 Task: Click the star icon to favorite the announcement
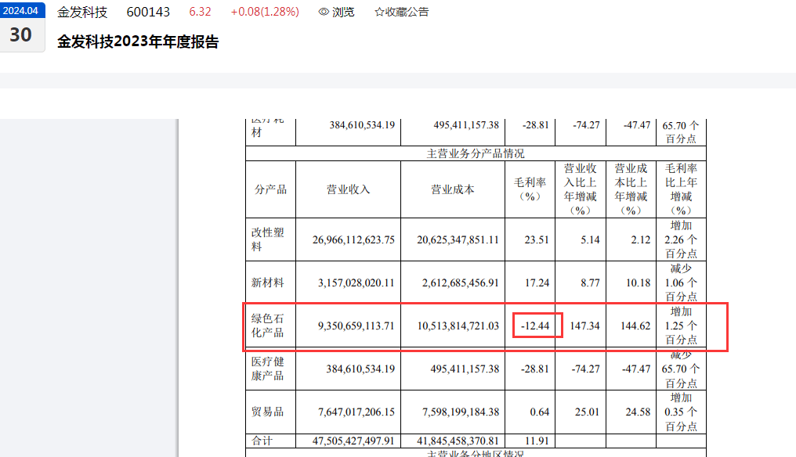coord(379,12)
